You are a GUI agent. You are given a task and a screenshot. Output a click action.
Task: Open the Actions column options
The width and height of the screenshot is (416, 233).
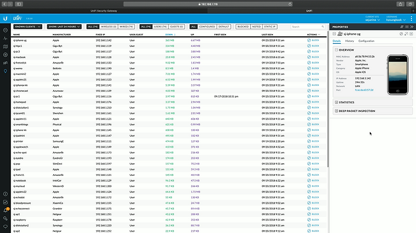[319, 35]
